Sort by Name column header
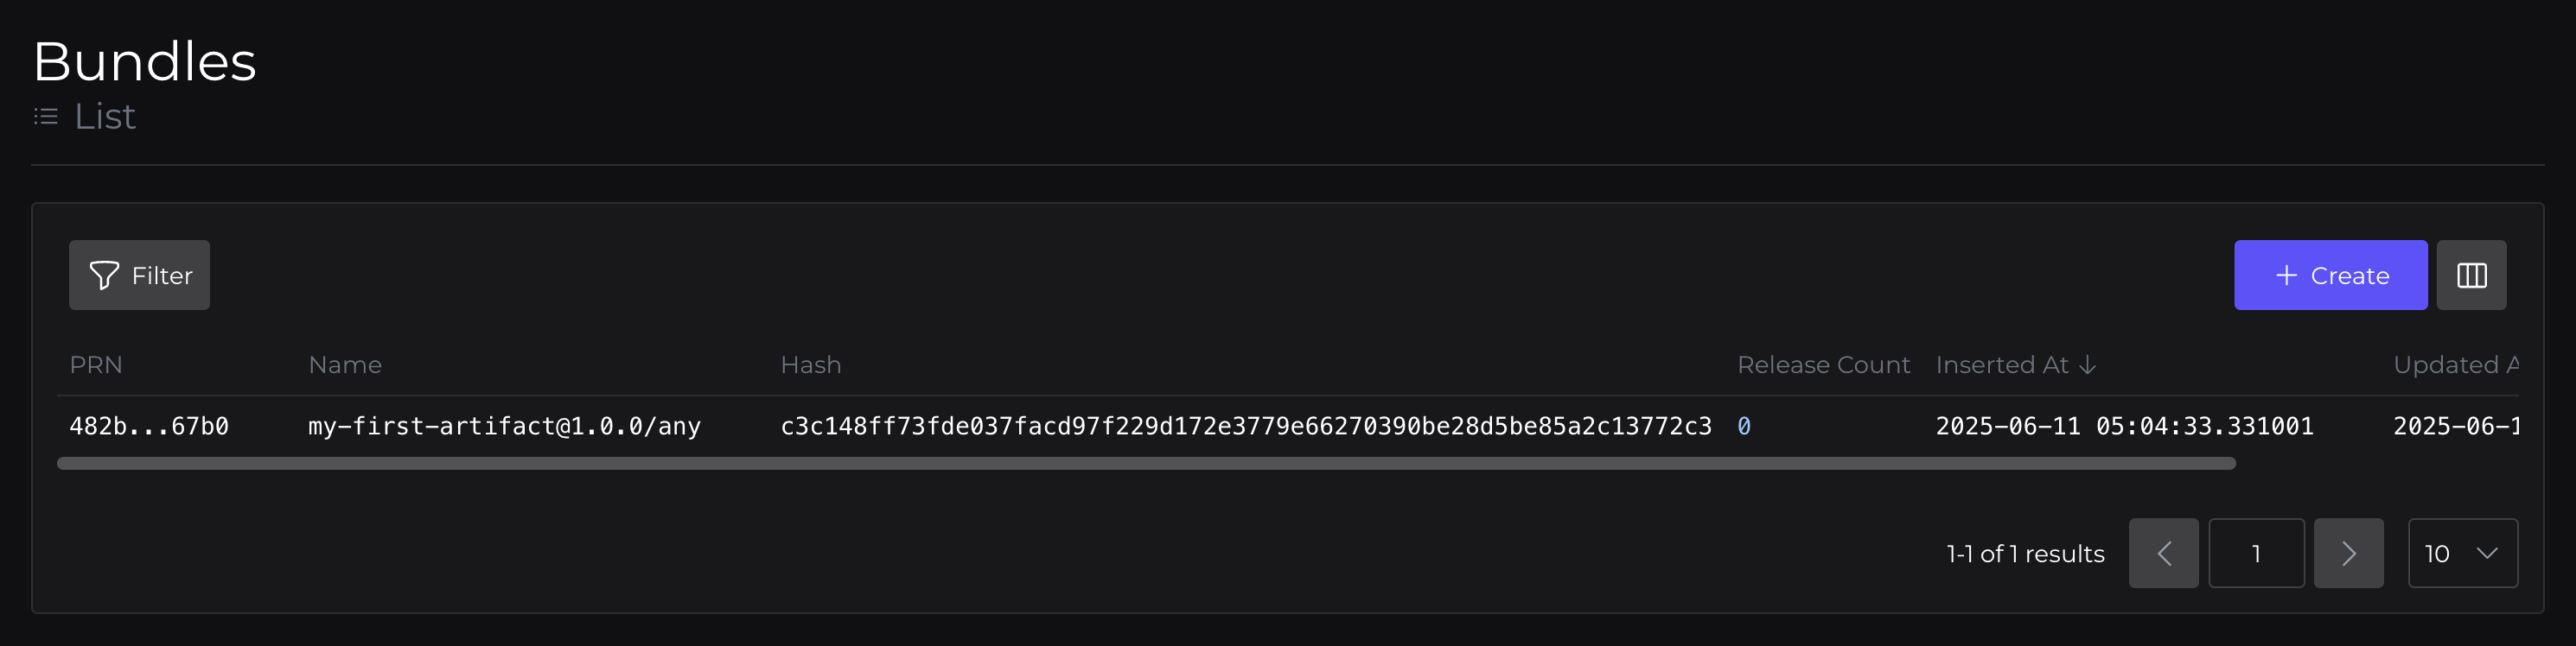 point(345,365)
